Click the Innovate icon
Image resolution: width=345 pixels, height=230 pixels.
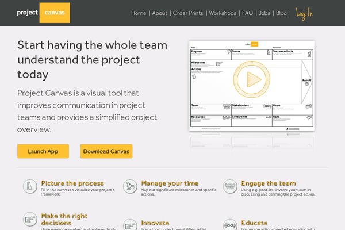[130, 225]
